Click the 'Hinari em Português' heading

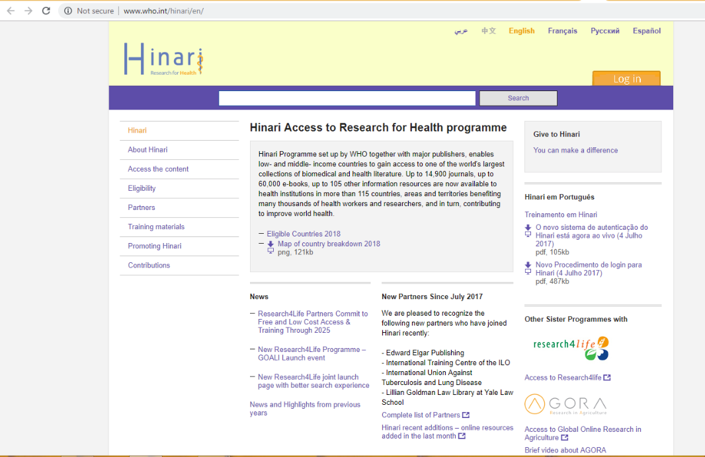coord(560,197)
